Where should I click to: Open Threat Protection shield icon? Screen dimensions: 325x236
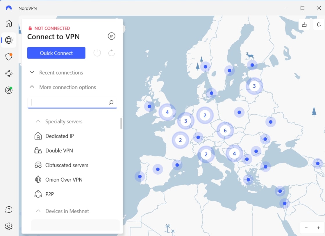click(9, 56)
